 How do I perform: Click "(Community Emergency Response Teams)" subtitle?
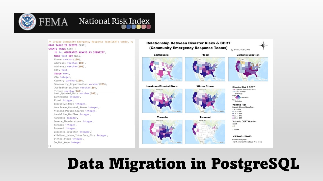point(188,48)
